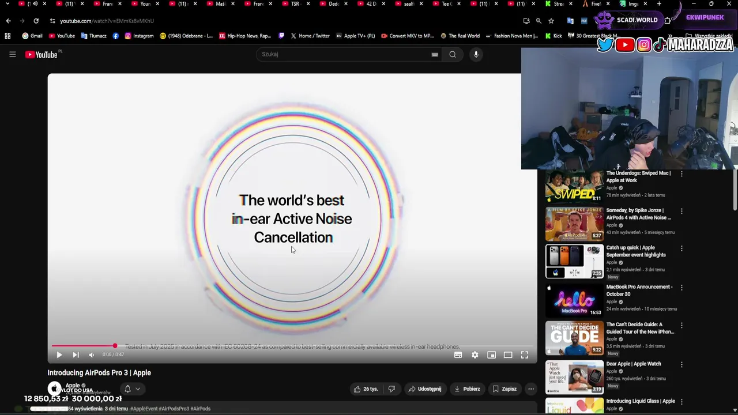The image size is (738, 415).
Task: Enter fullscreen mode
Action: point(525,355)
